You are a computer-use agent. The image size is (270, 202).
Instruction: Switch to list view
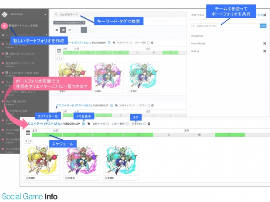[63, 30]
